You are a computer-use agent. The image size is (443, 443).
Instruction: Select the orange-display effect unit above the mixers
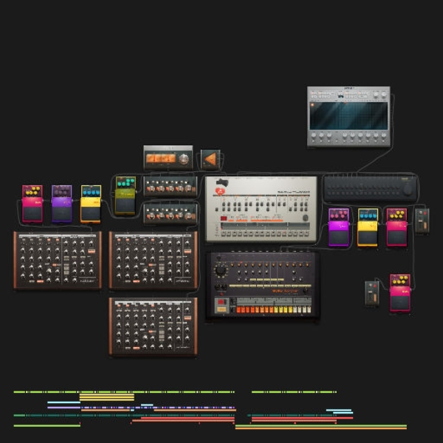168,158
